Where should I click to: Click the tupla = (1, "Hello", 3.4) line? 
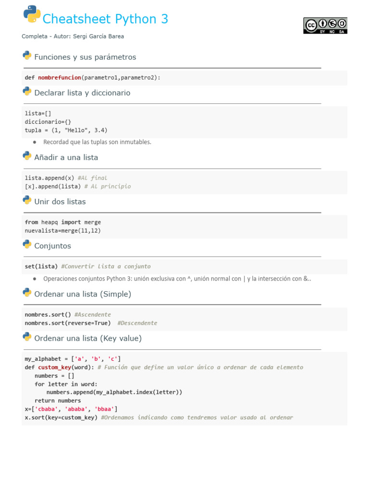(x=66, y=130)
